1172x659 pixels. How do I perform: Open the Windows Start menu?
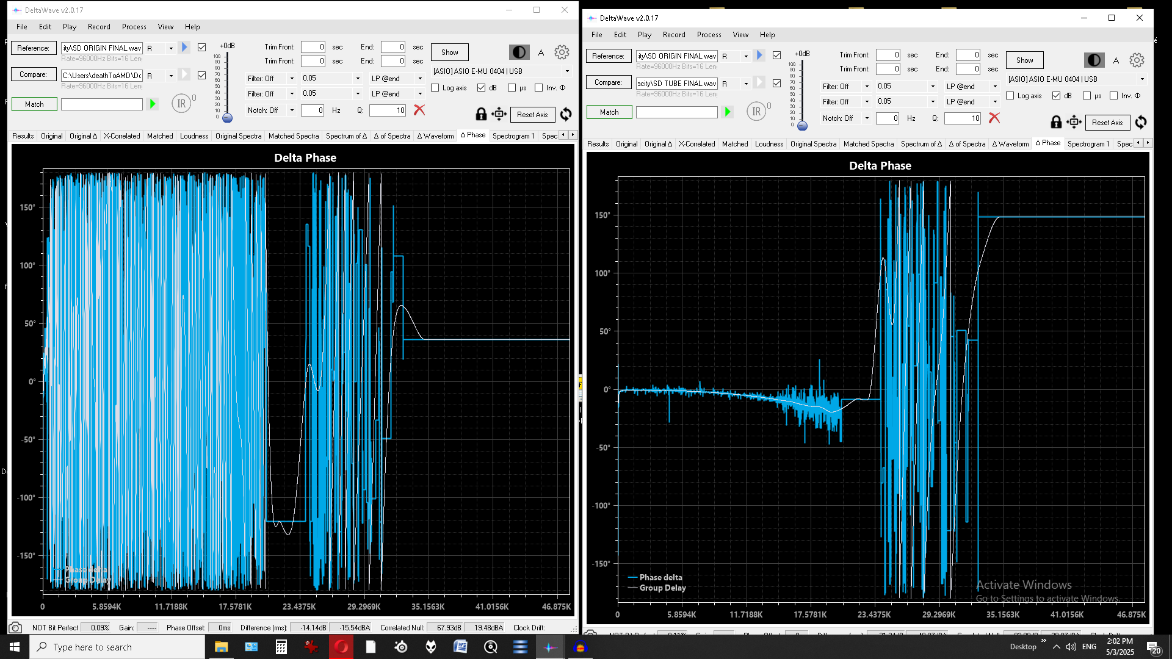pos(15,647)
